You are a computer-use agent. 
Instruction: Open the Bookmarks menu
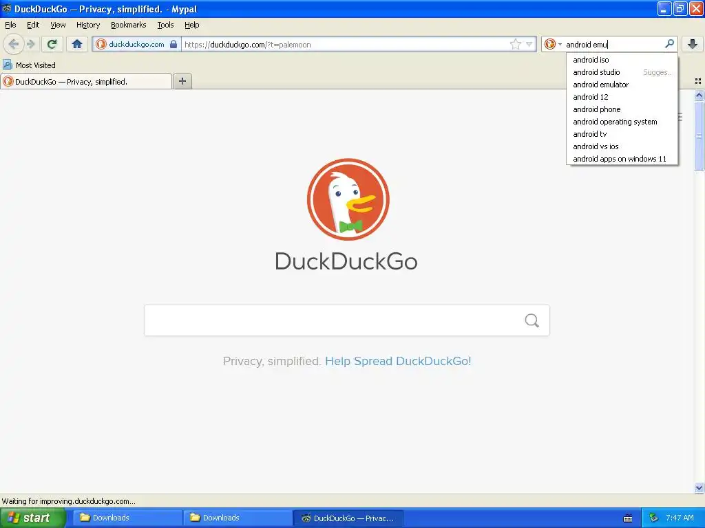128,25
